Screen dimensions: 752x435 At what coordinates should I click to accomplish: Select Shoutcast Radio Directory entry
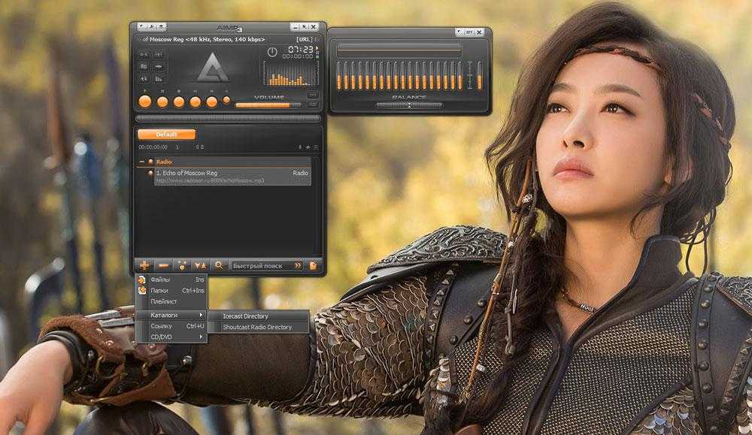[257, 328]
